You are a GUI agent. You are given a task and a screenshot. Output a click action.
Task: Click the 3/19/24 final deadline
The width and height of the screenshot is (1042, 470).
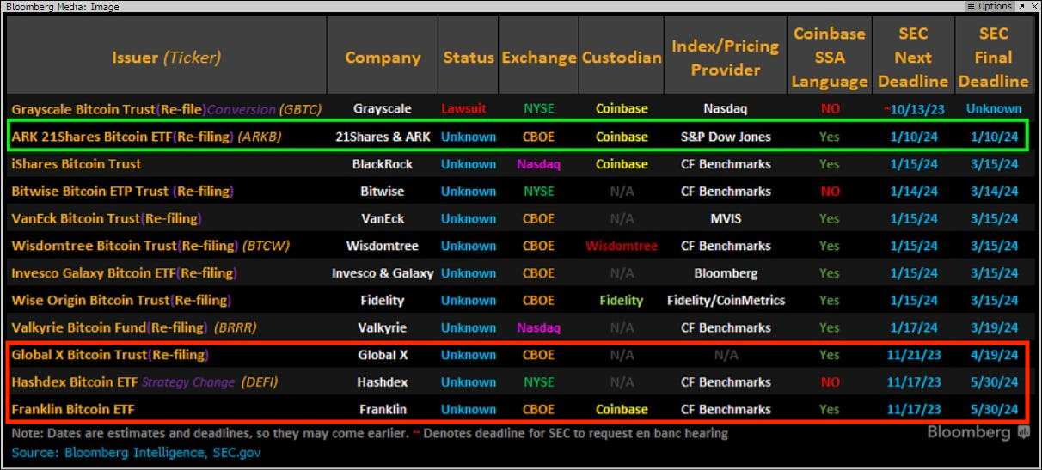point(994,328)
